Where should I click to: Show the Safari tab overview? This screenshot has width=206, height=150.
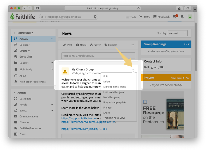(188, 8)
